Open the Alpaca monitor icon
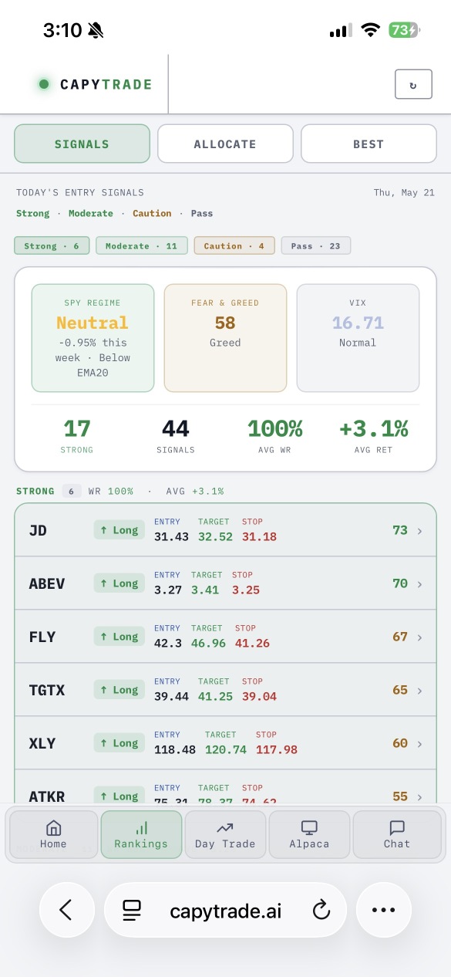Viewport: 451px width, 977px height. pyautogui.click(x=309, y=828)
